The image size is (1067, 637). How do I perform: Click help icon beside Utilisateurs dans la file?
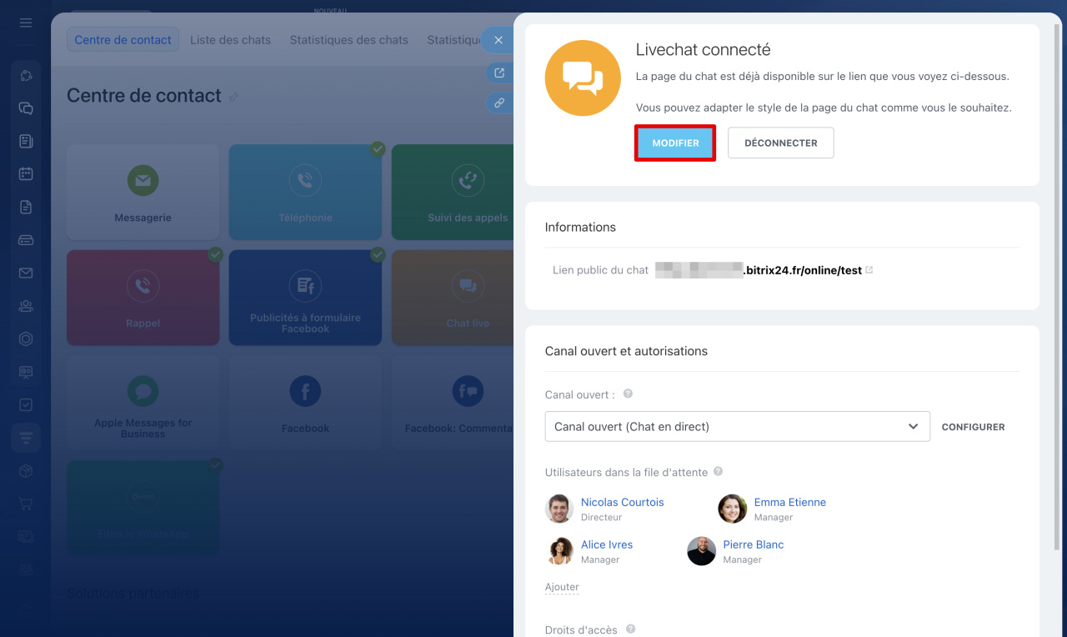pos(718,471)
